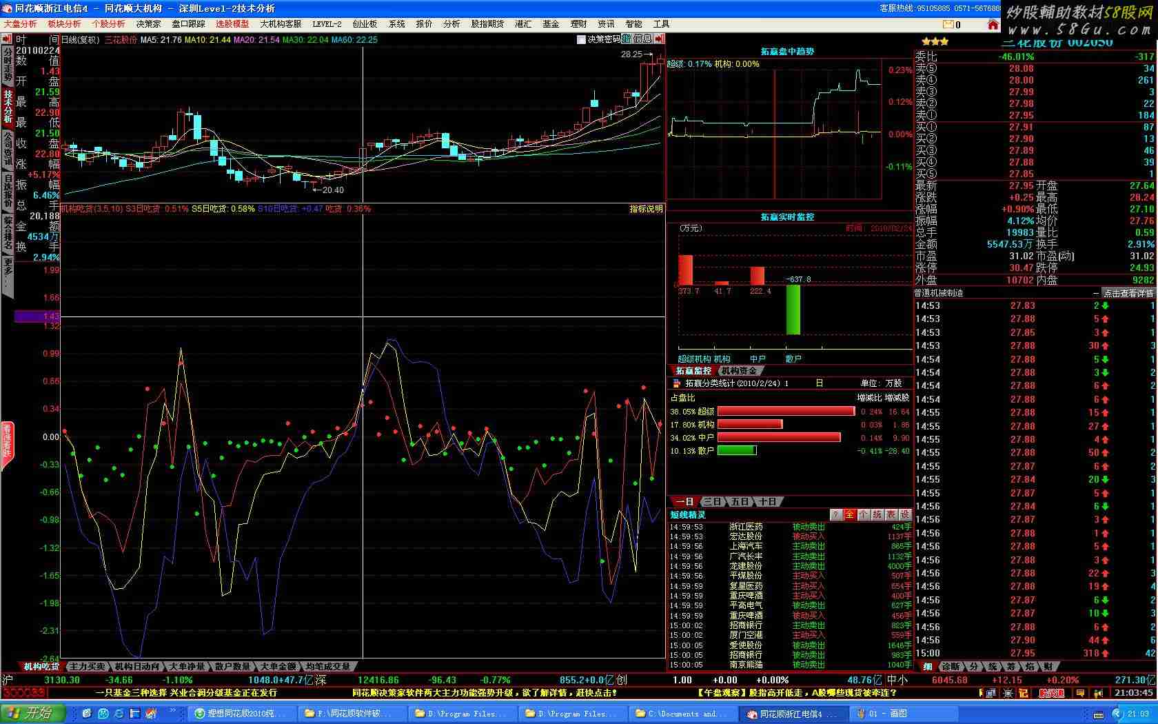Click the 股灵通 button in the status bar
This screenshot has height=724, width=1158.
coord(1053,692)
